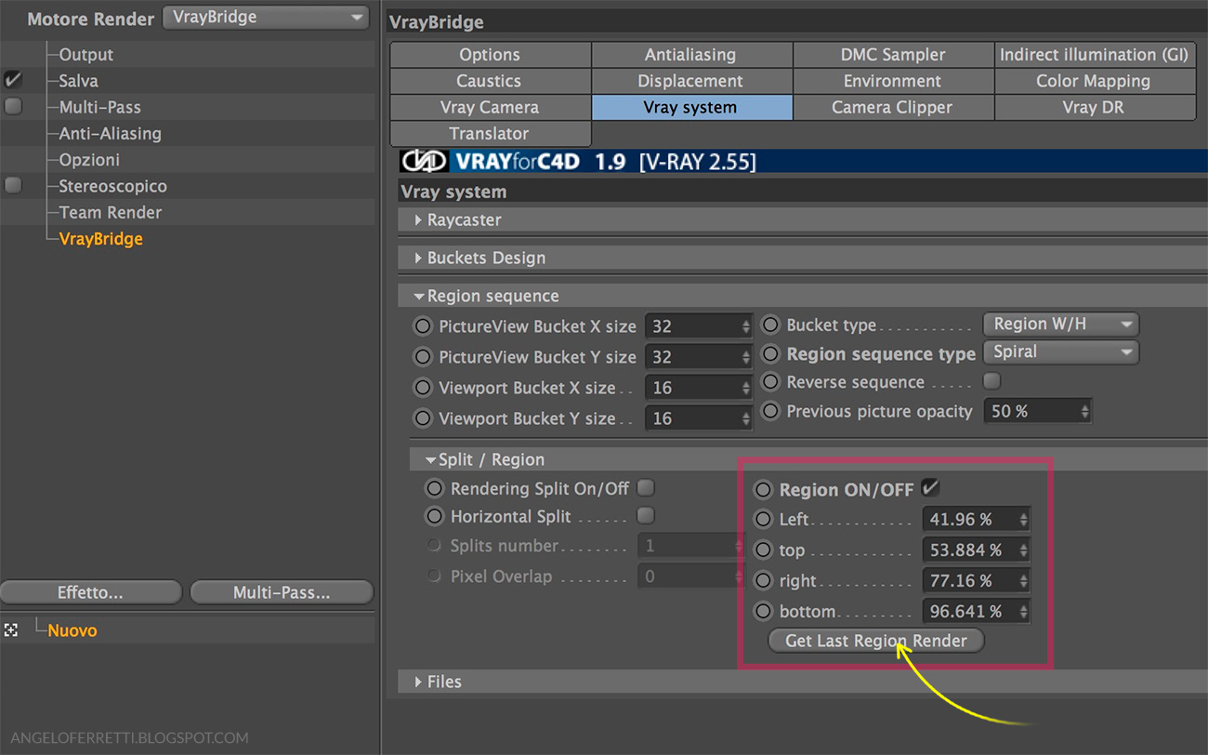Click keyframe dot for Horizontal Split
The height and width of the screenshot is (755, 1208).
(x=434, y=516)
